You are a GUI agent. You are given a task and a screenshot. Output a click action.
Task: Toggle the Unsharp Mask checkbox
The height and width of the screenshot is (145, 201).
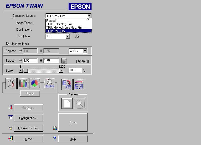8,44
